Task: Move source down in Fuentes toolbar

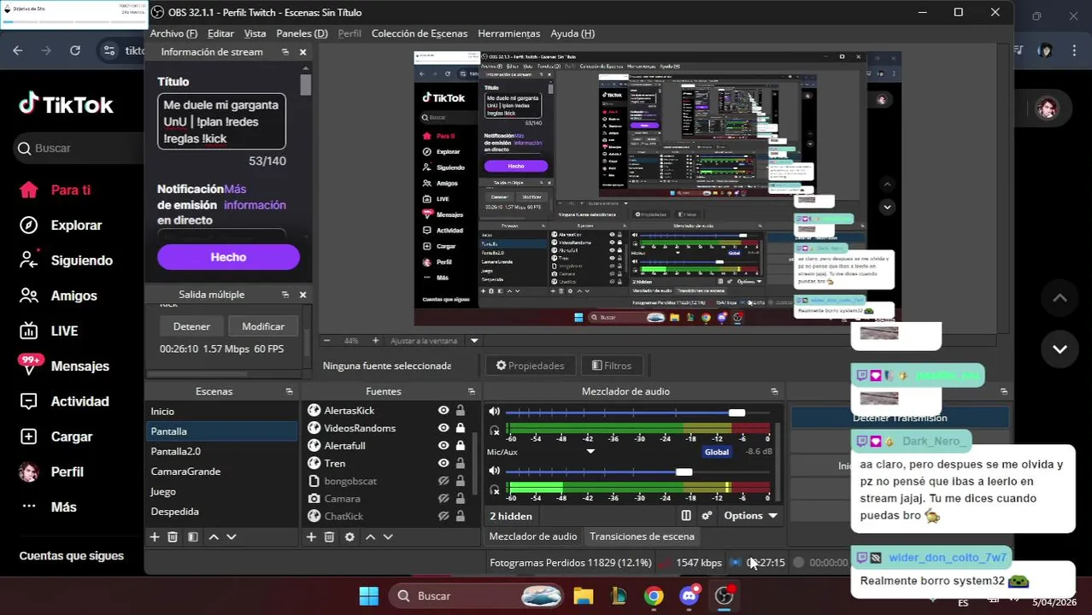Action: pyautogui.click(x=388, y=537)
